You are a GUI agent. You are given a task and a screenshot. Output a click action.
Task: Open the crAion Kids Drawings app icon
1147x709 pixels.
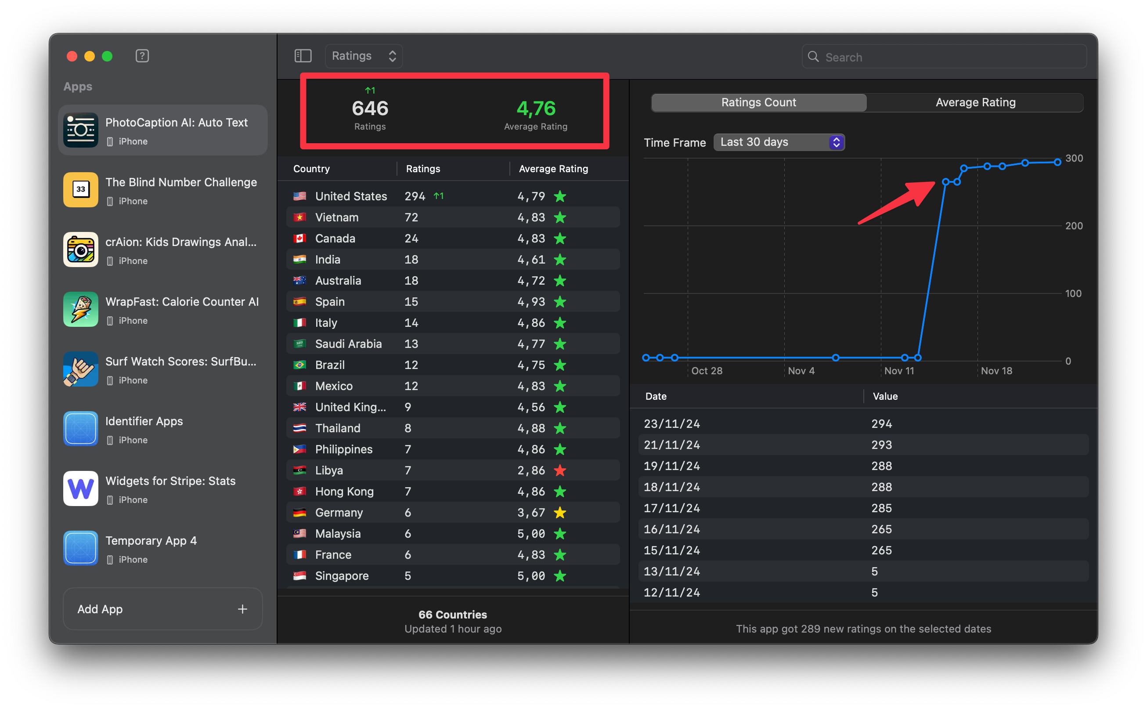(x=81, y=250)
